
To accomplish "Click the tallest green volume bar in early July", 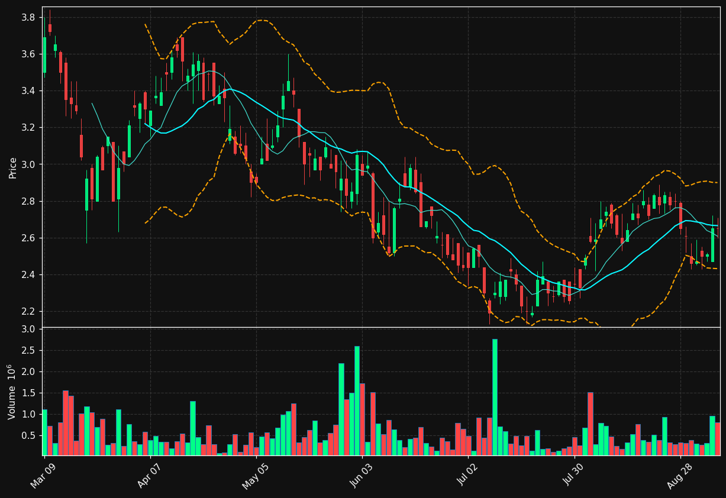I will 495,397.
